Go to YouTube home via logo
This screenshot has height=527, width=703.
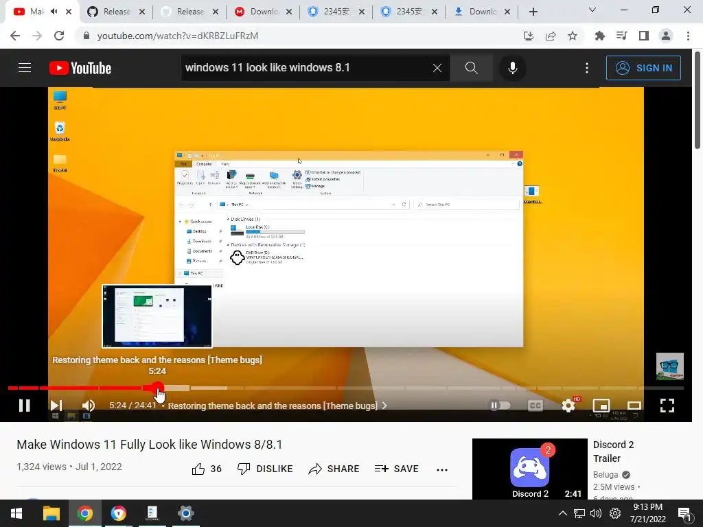coord(80,68)
